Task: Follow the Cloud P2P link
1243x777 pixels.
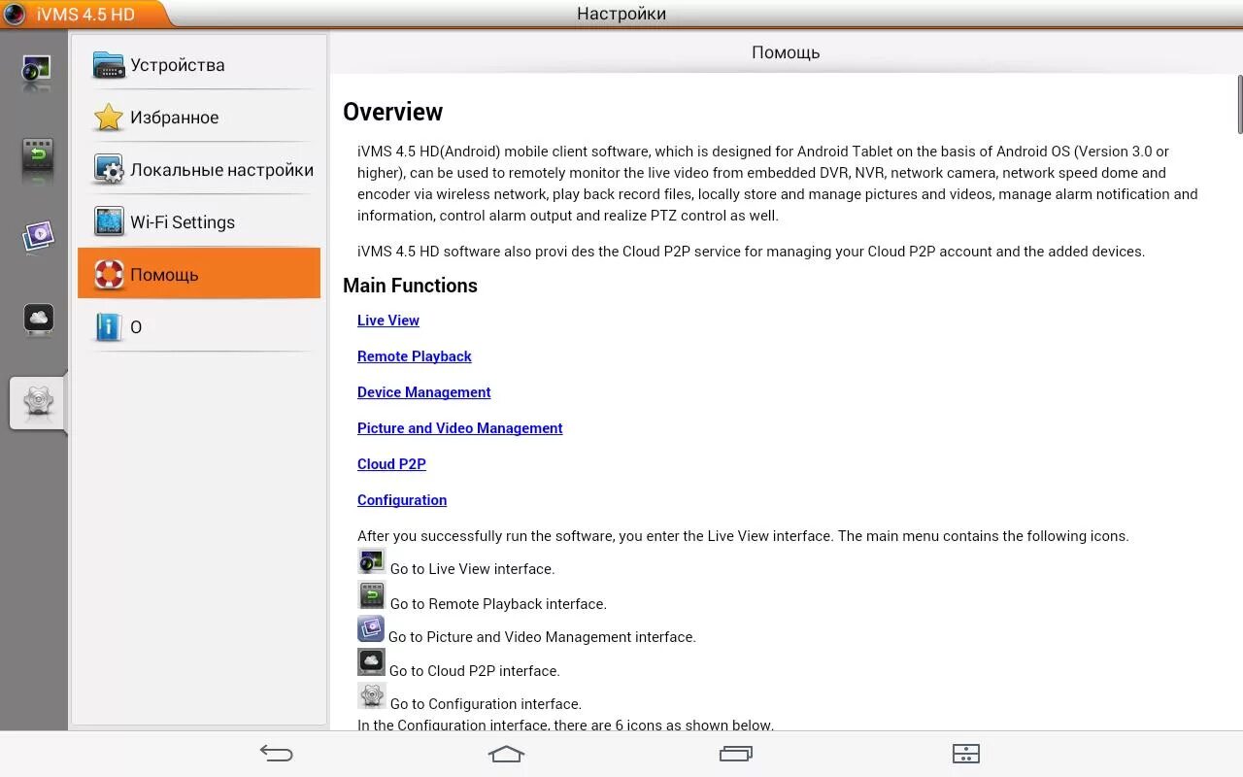Action: (391, 464)
